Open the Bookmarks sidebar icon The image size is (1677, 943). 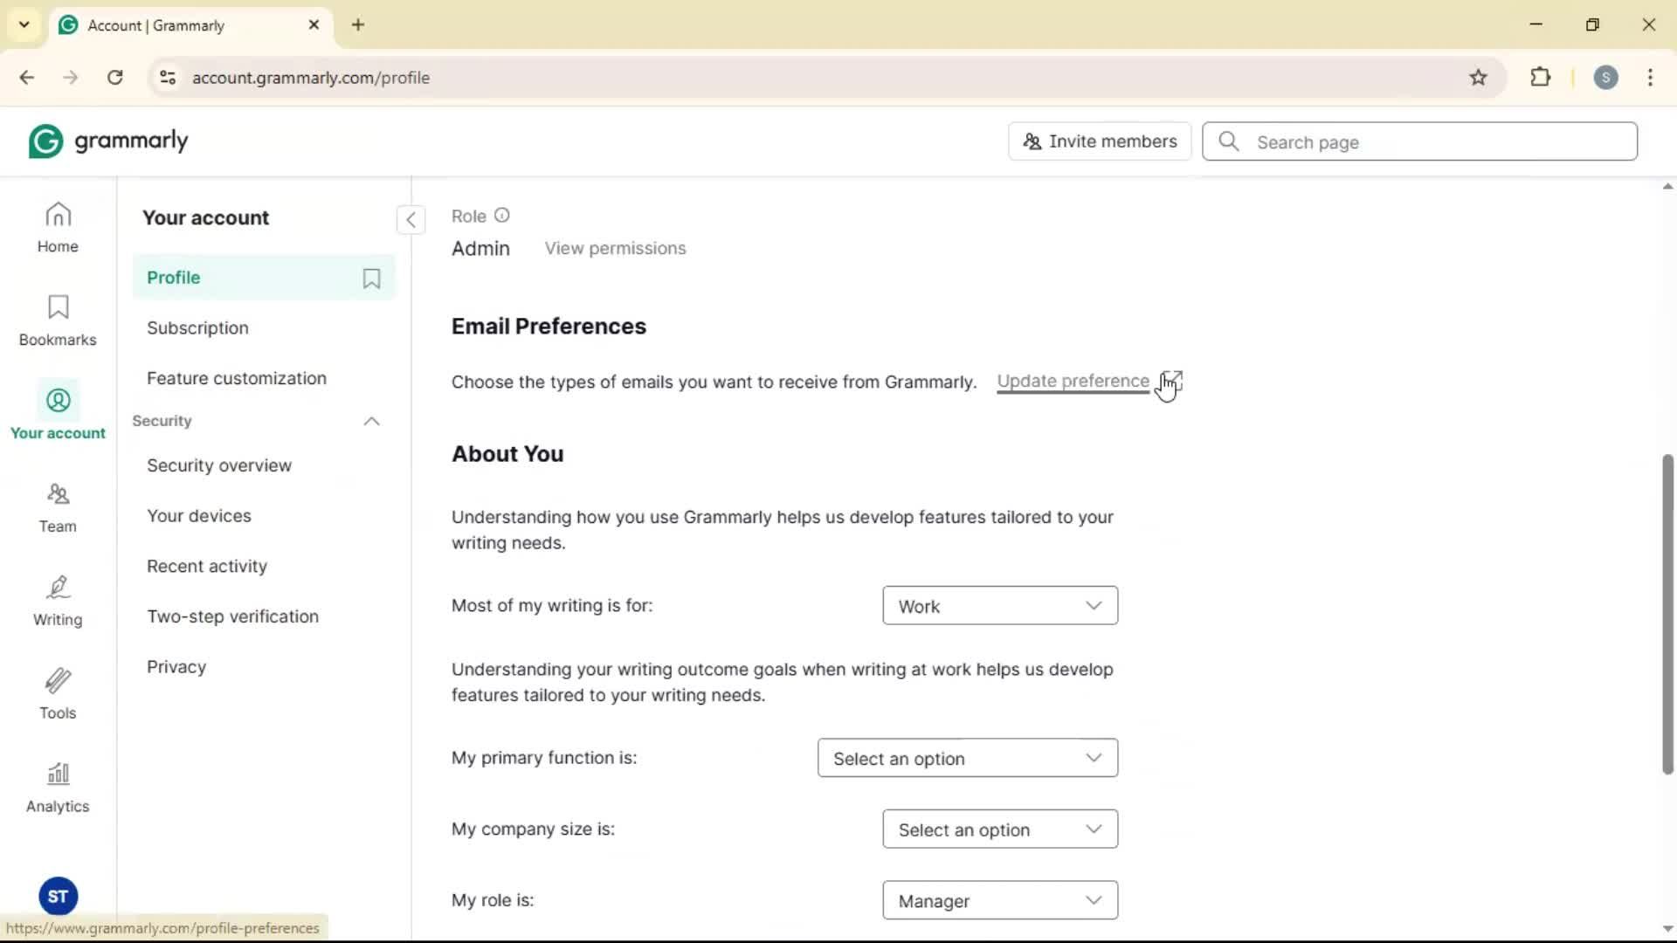pos(58,320)
